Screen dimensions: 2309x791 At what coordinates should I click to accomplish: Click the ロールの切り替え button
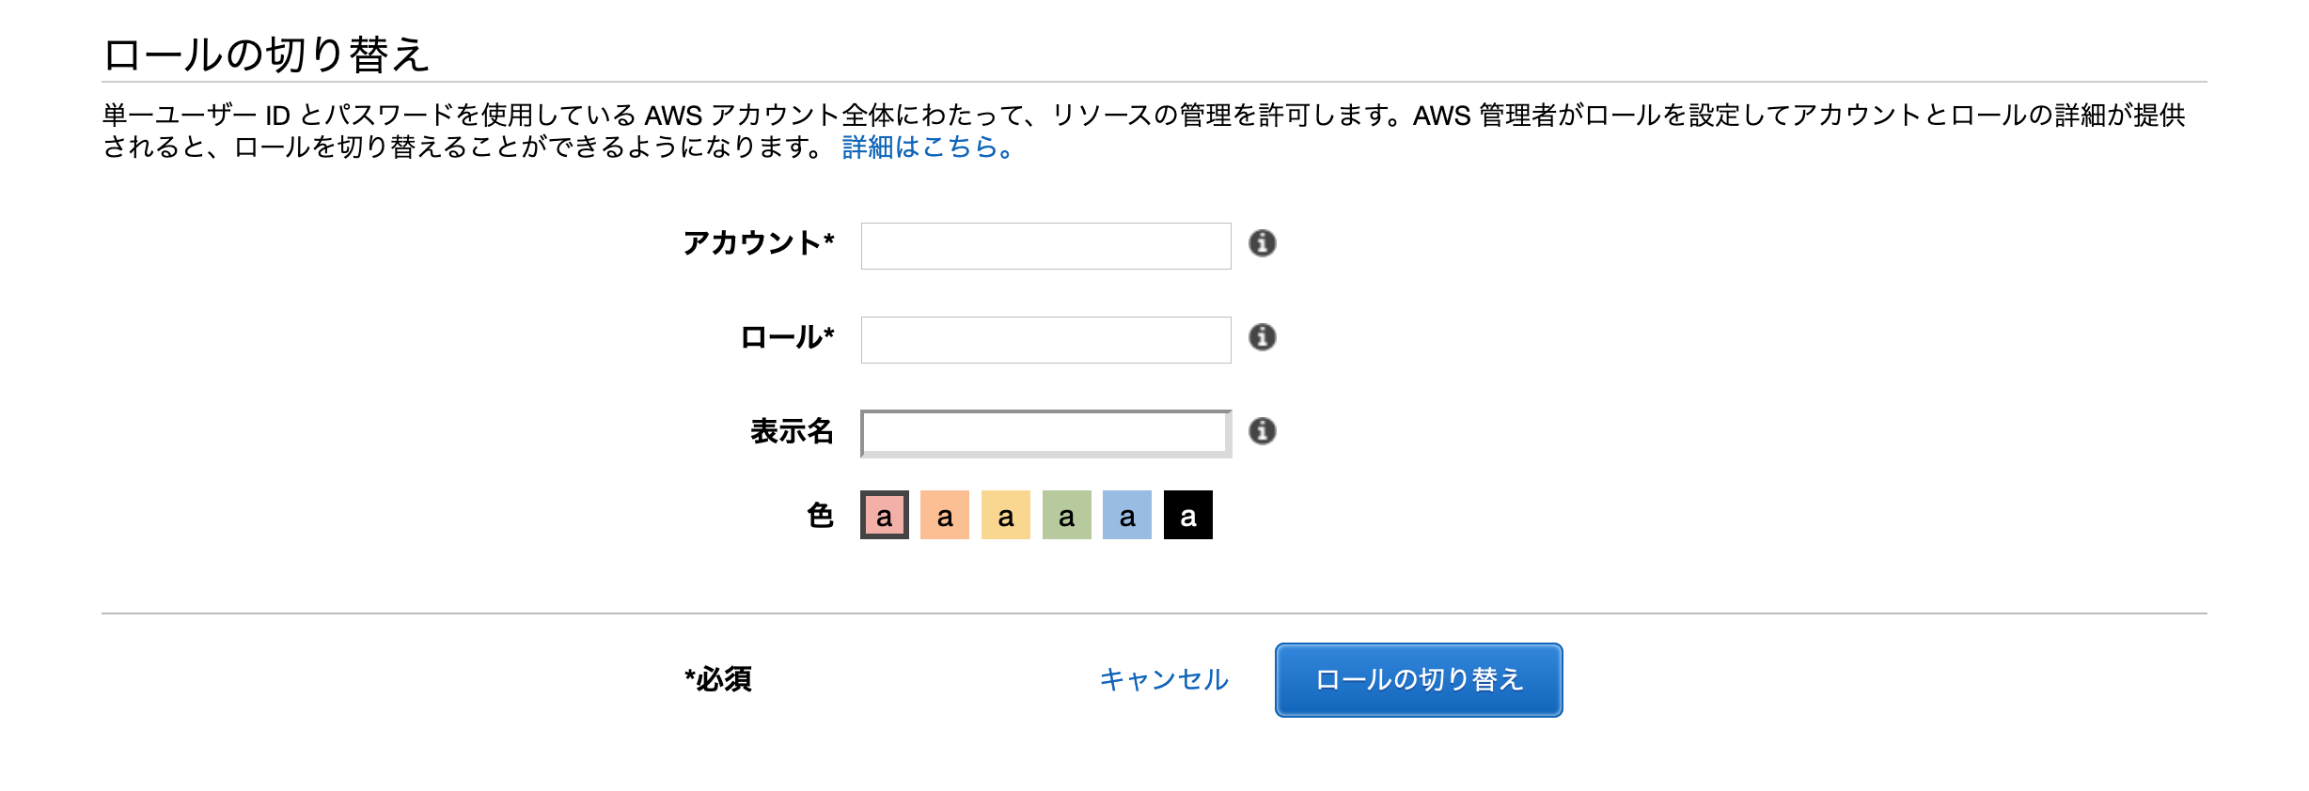click(x=1418, y=680)
